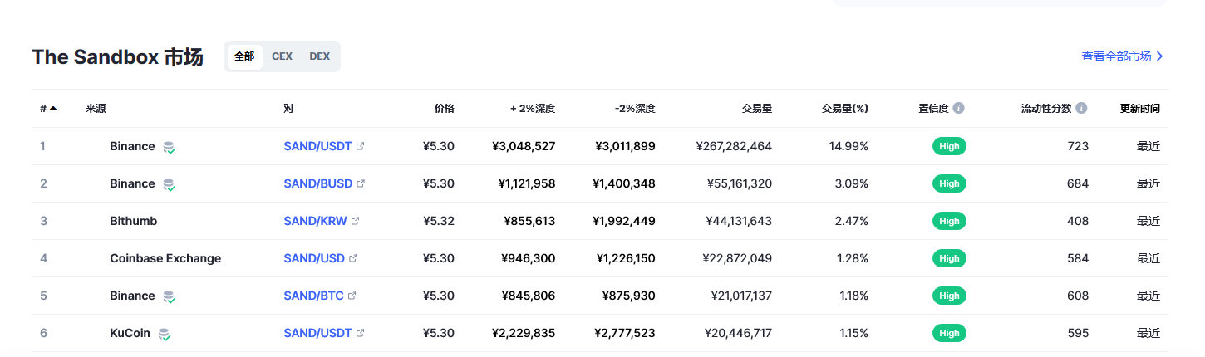The width and height of the screenshot is (1205, 357).
Task: Click price ¥5.32 in Bithumb row
Action: [x=439, y=221]
